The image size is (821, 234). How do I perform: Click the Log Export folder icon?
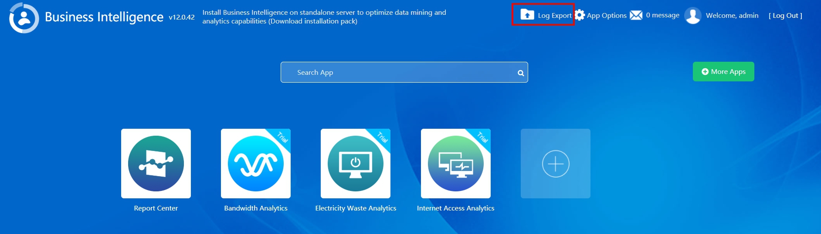coord(527,15)
